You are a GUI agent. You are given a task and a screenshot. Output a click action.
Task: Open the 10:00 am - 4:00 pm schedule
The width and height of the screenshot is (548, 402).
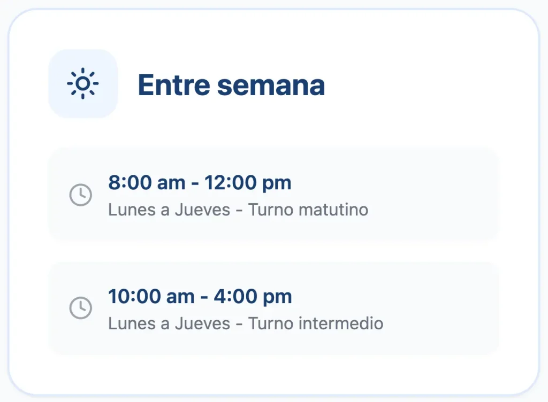[200, 296]
